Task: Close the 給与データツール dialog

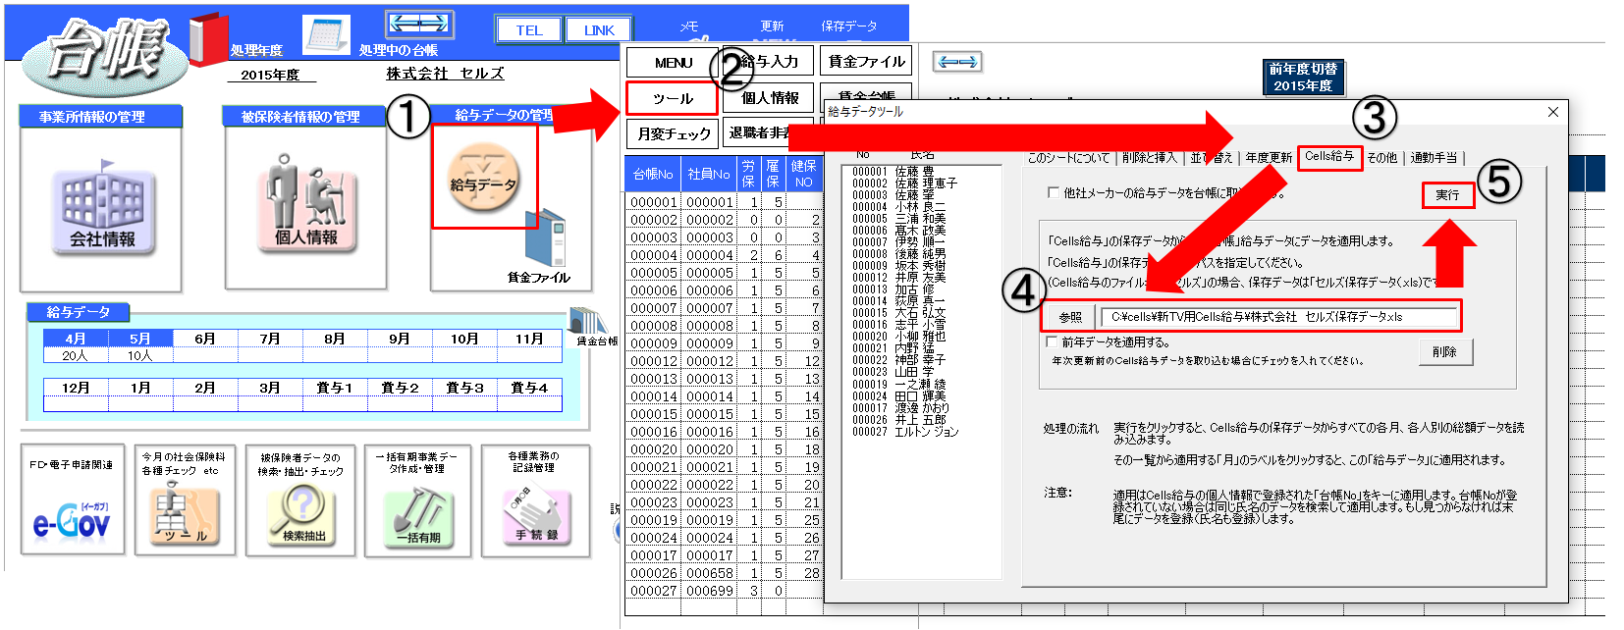Action: 1552,112
